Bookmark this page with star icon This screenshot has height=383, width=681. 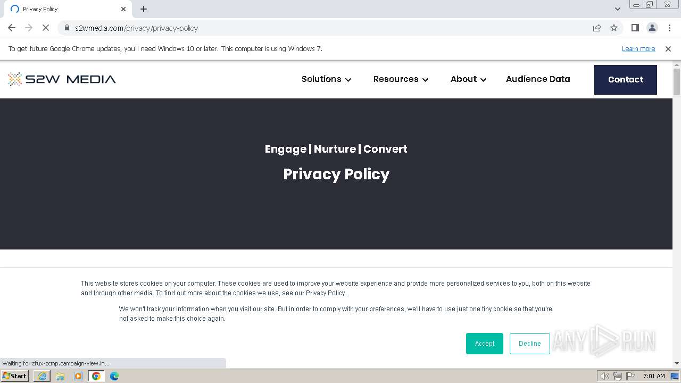click(614, 28)
